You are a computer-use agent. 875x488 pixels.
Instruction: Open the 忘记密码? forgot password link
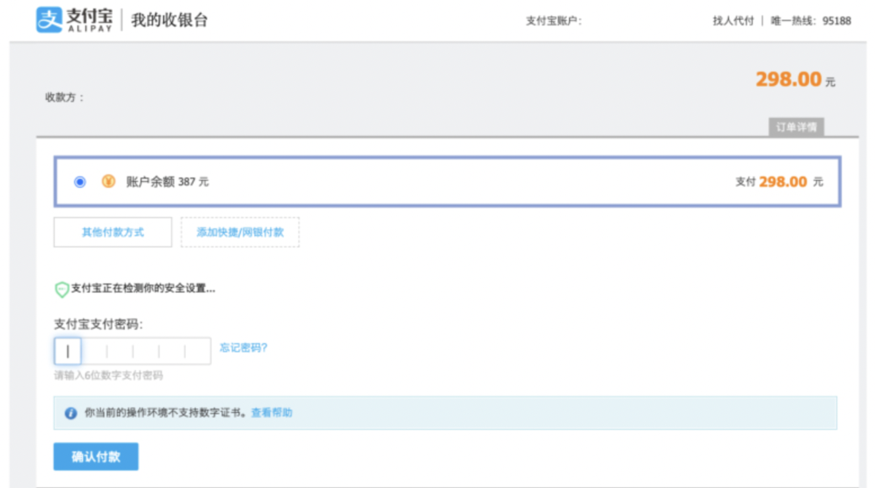coord(243,348)
